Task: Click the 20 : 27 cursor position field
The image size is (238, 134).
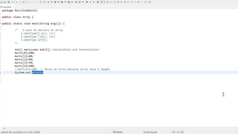Action: (x=178, y=132)
